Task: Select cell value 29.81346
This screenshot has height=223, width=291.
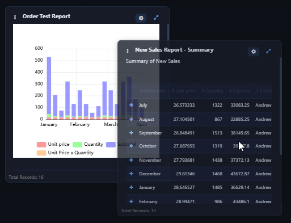Action: point(185,174)
